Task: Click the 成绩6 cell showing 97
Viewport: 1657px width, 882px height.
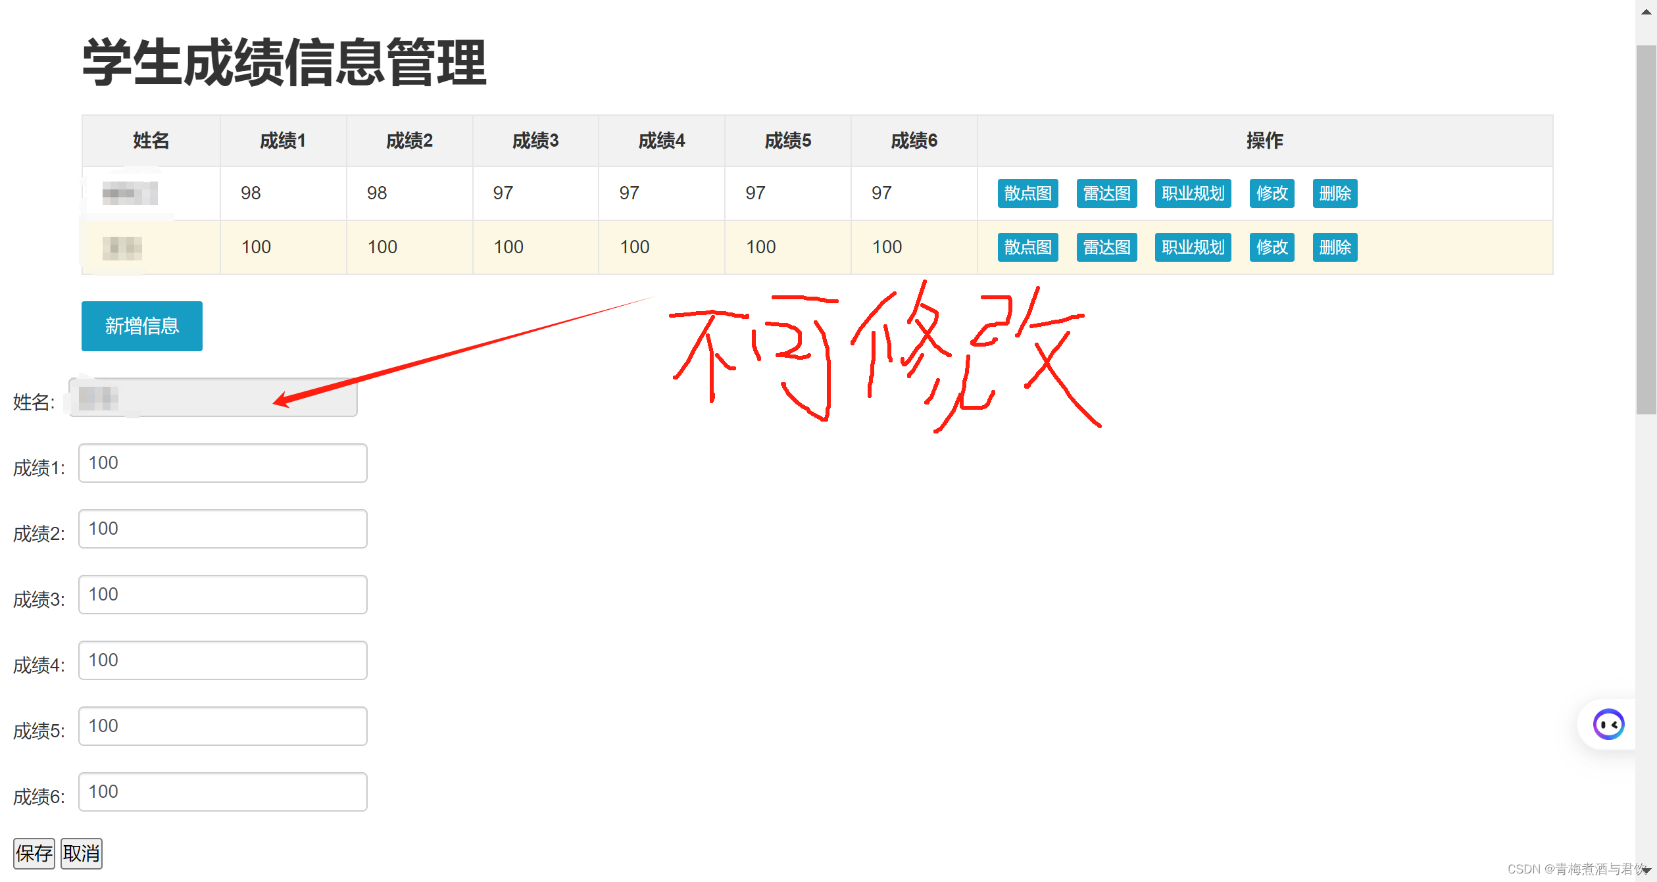Action: [914, 193]
